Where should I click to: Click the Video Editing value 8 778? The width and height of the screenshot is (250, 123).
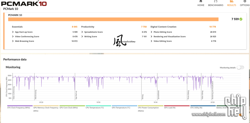[214, 41]
